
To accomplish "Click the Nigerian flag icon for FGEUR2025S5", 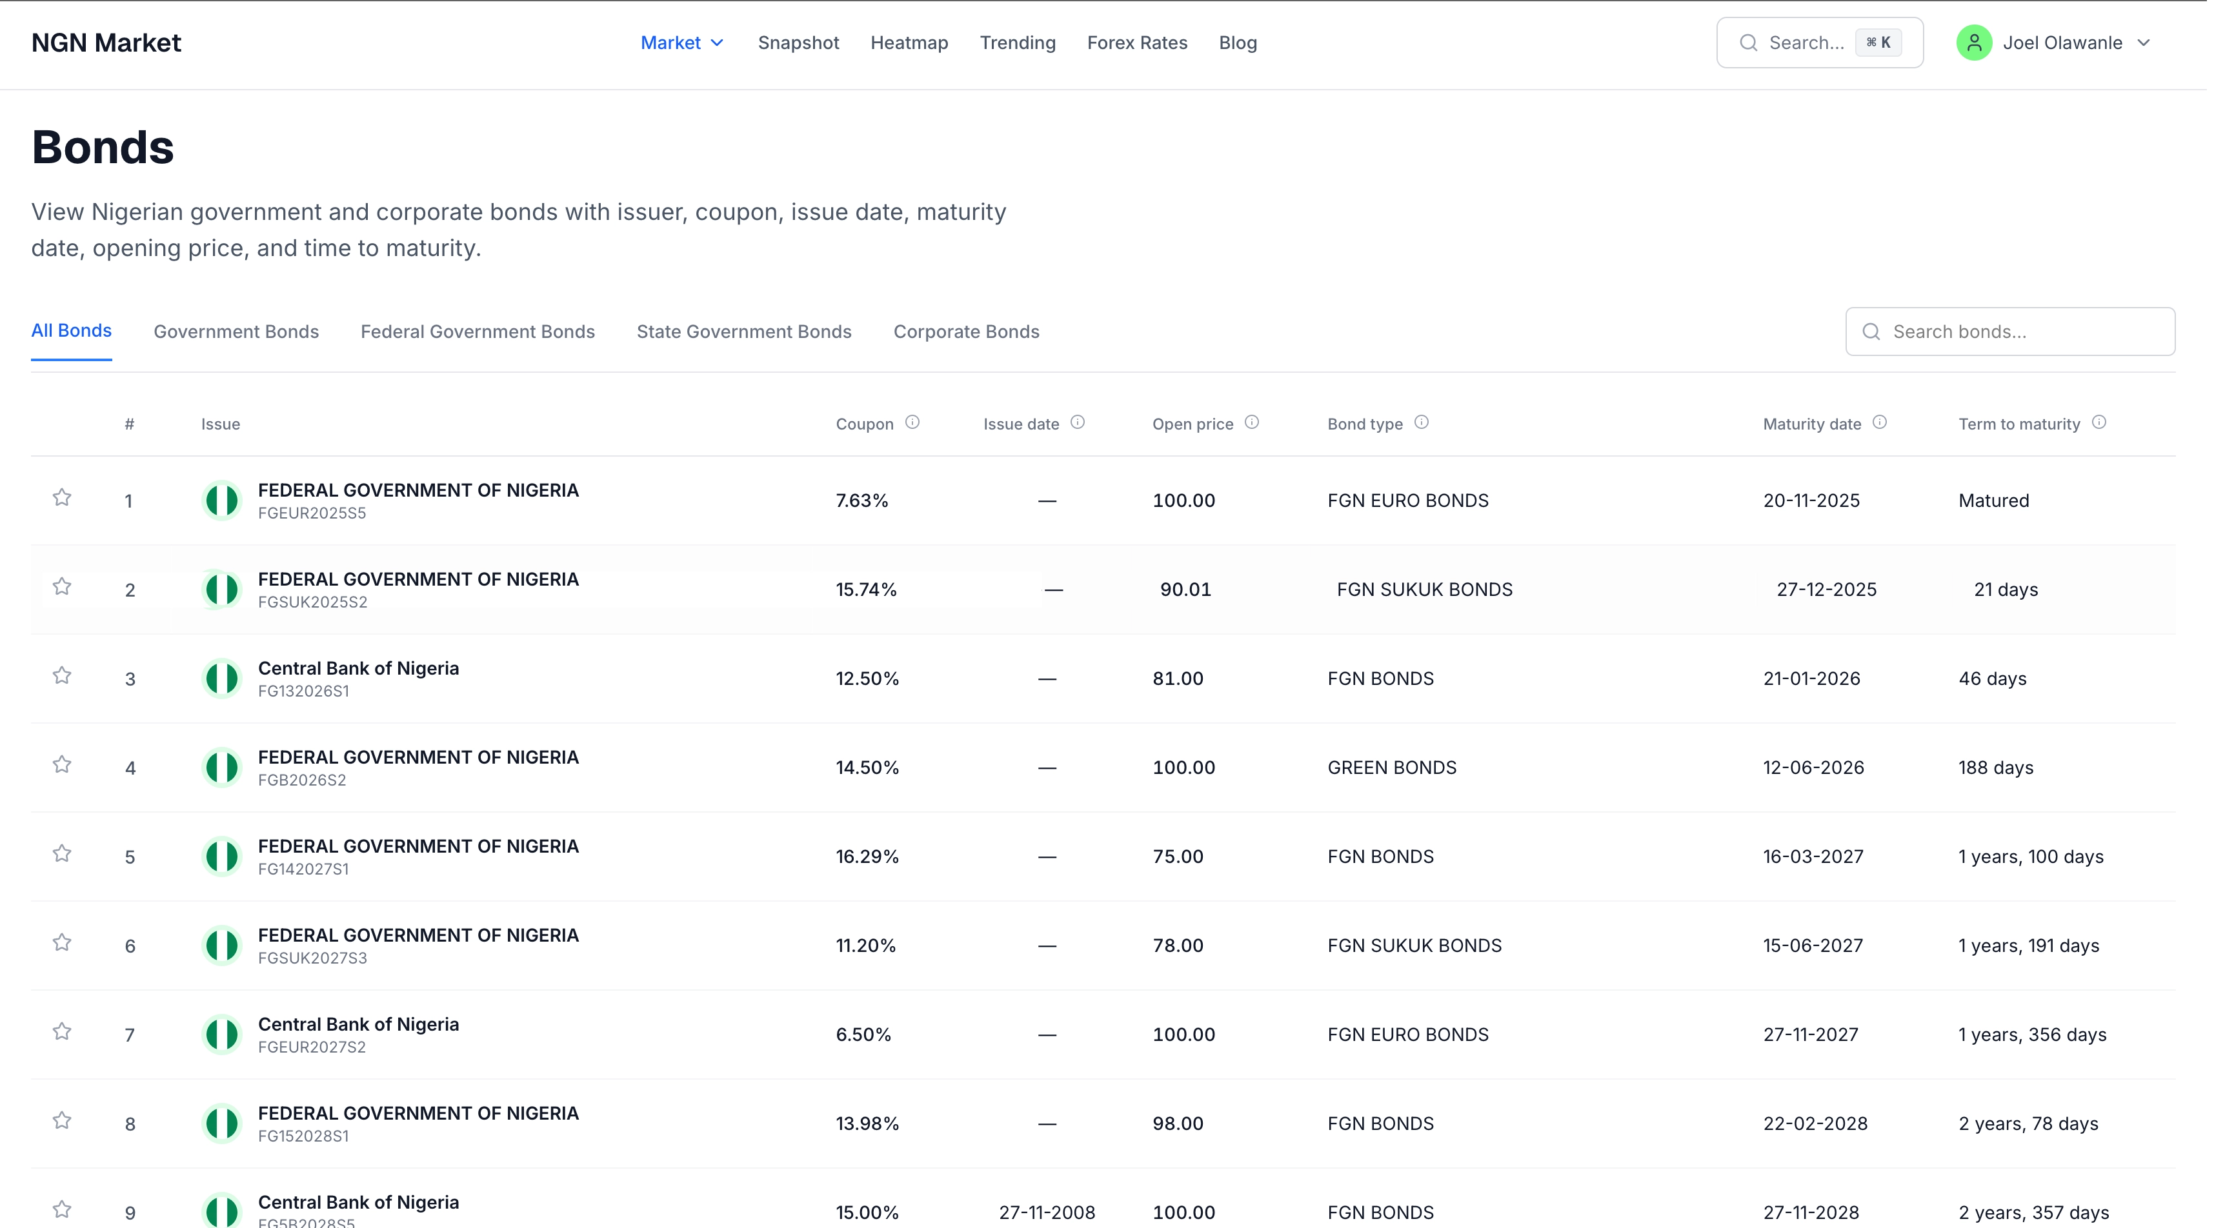I will [222, 500].
